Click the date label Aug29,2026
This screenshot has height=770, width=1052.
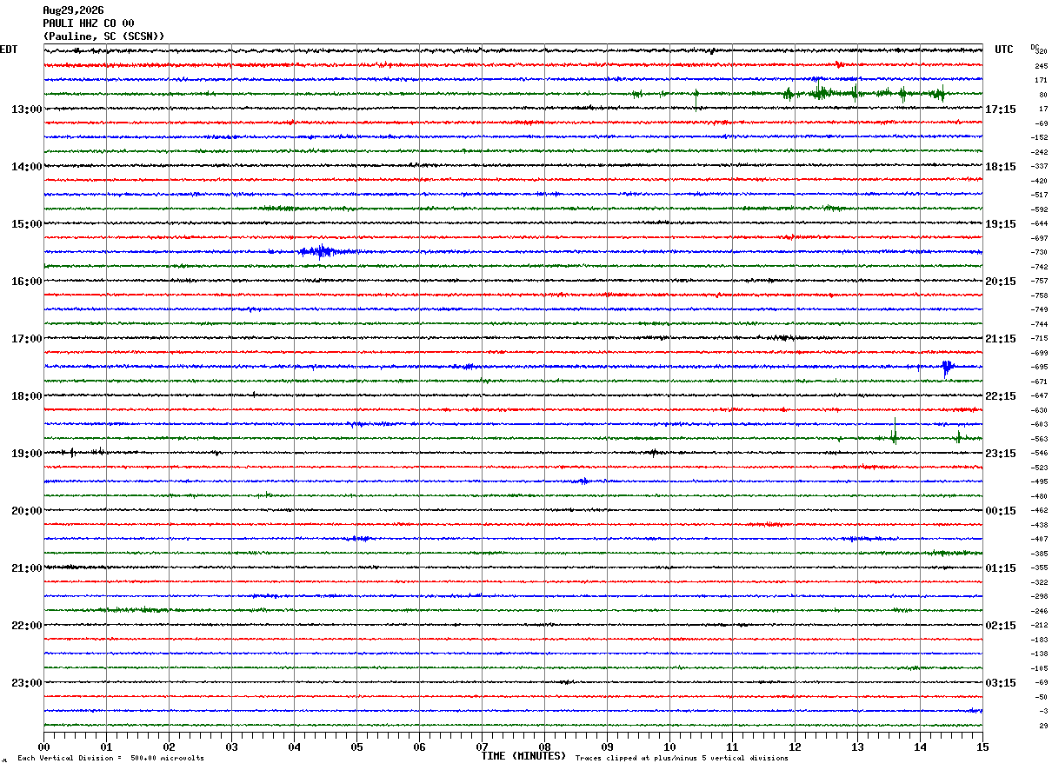click(x=73, y=10)
